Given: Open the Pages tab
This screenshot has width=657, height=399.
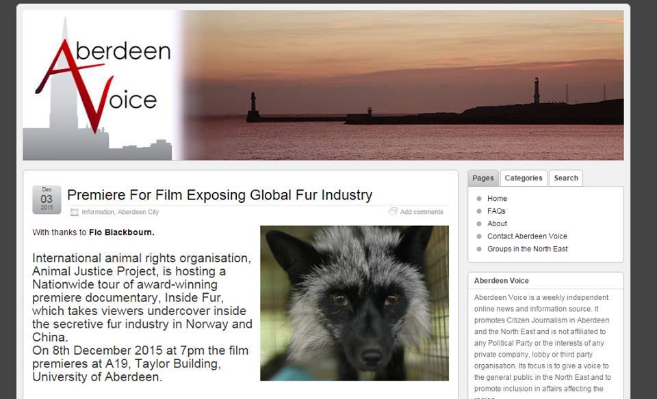Looking at the screenshot, I should (x=482, y=178).
